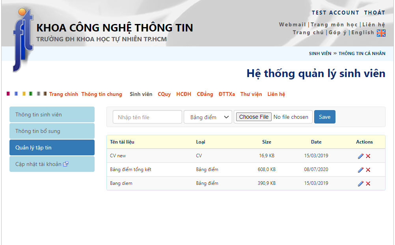Screen dimensions: 395x245
Task: Open the Quản lý tập tin tab
Action: (x=52, y=148)
